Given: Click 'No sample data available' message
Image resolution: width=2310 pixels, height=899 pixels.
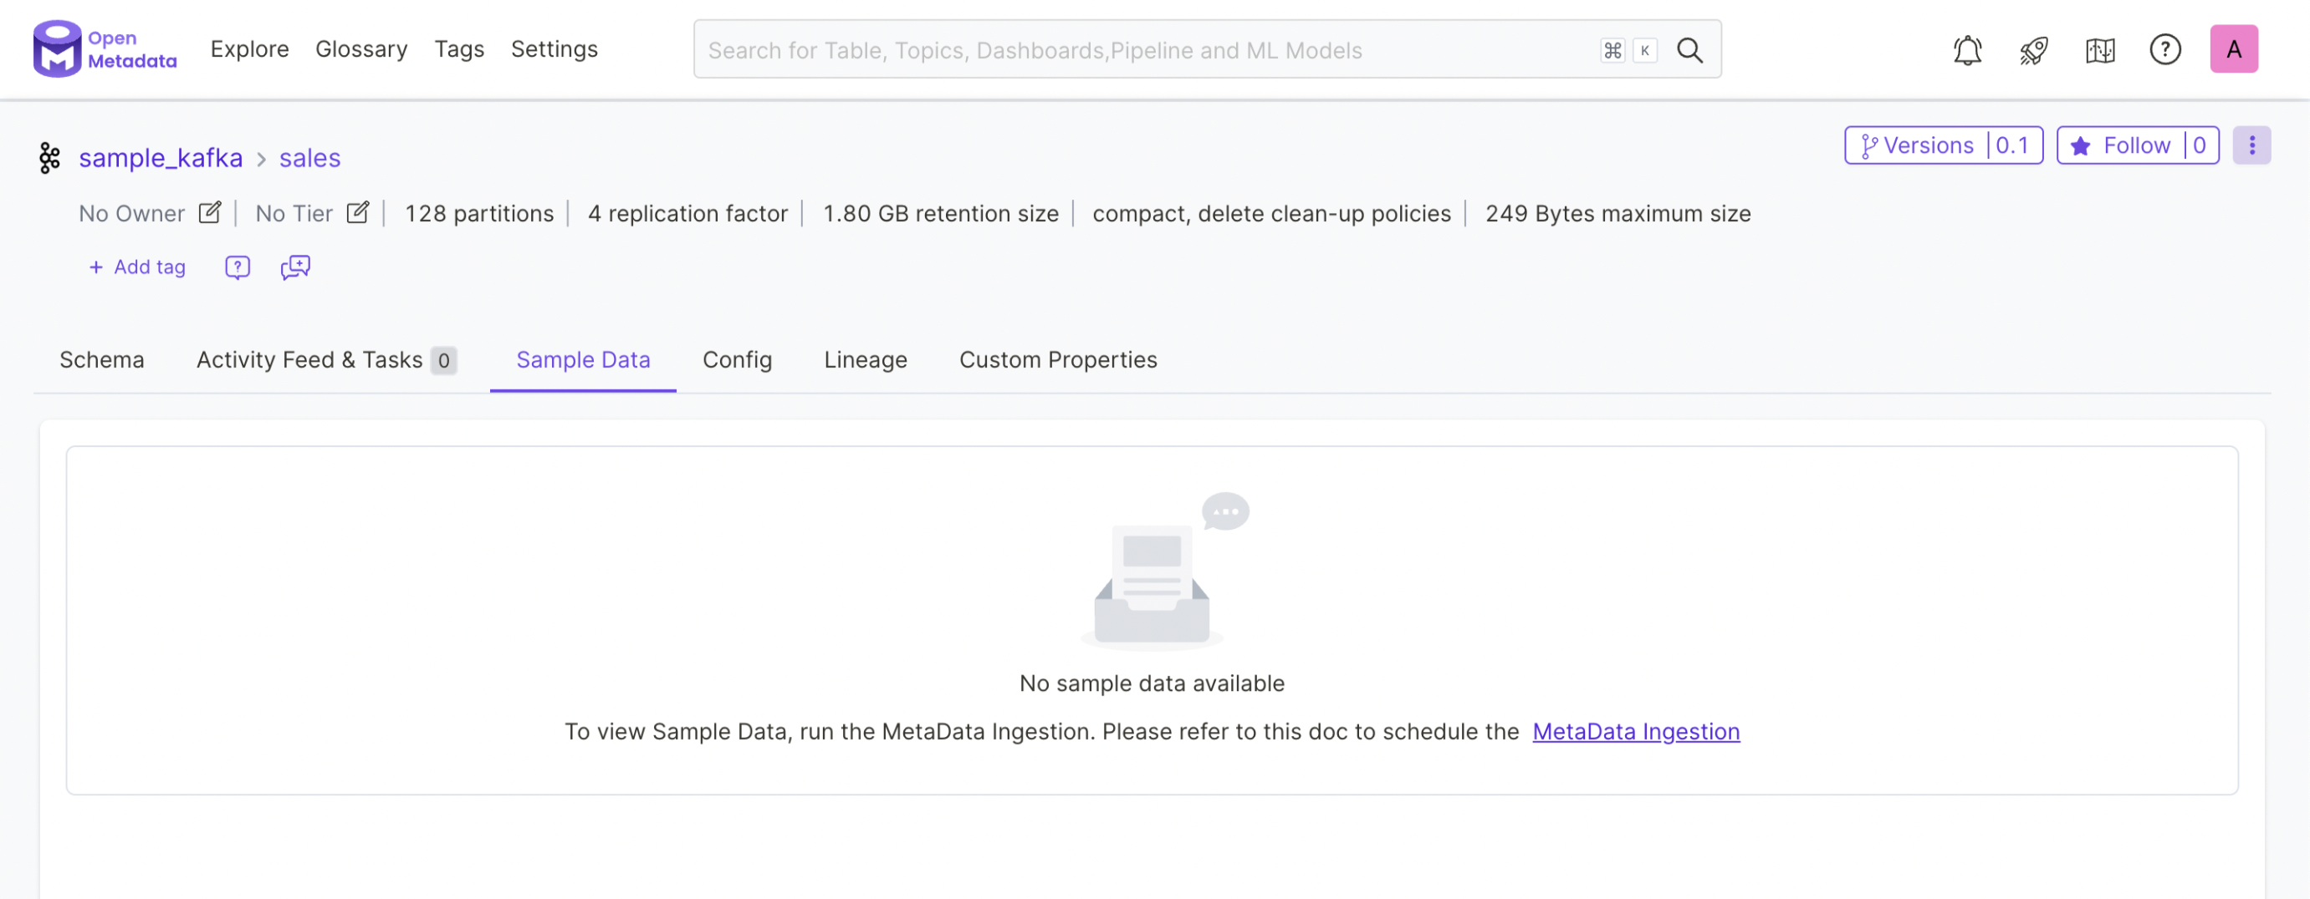Looking at the screenshot, I should click(1152, 683).
